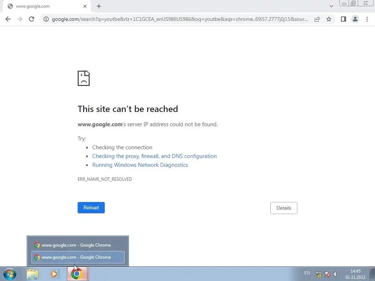The image size is (375, 281).
Task: Click the EN language indicator
Action: pyautogui.click(x=307, y=273)
